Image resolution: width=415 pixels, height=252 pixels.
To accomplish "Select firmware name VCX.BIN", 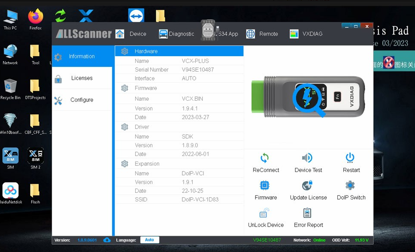I will 192,99.
